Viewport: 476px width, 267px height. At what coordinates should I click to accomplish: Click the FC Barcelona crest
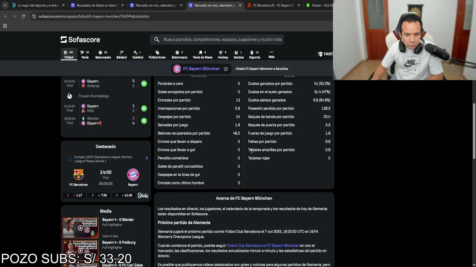tap(78, 174)
